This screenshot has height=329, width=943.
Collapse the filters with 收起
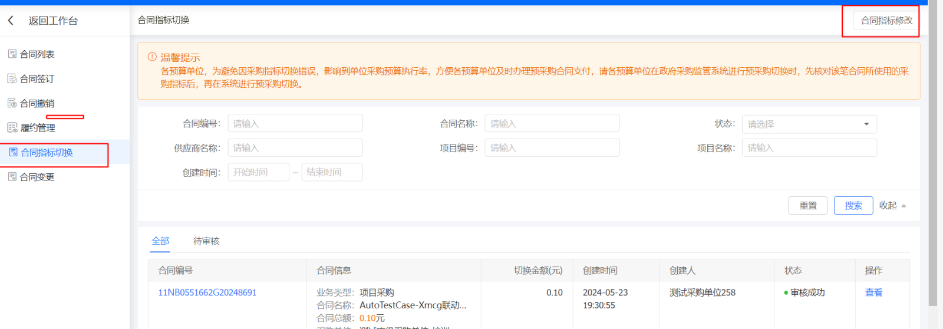892,205
